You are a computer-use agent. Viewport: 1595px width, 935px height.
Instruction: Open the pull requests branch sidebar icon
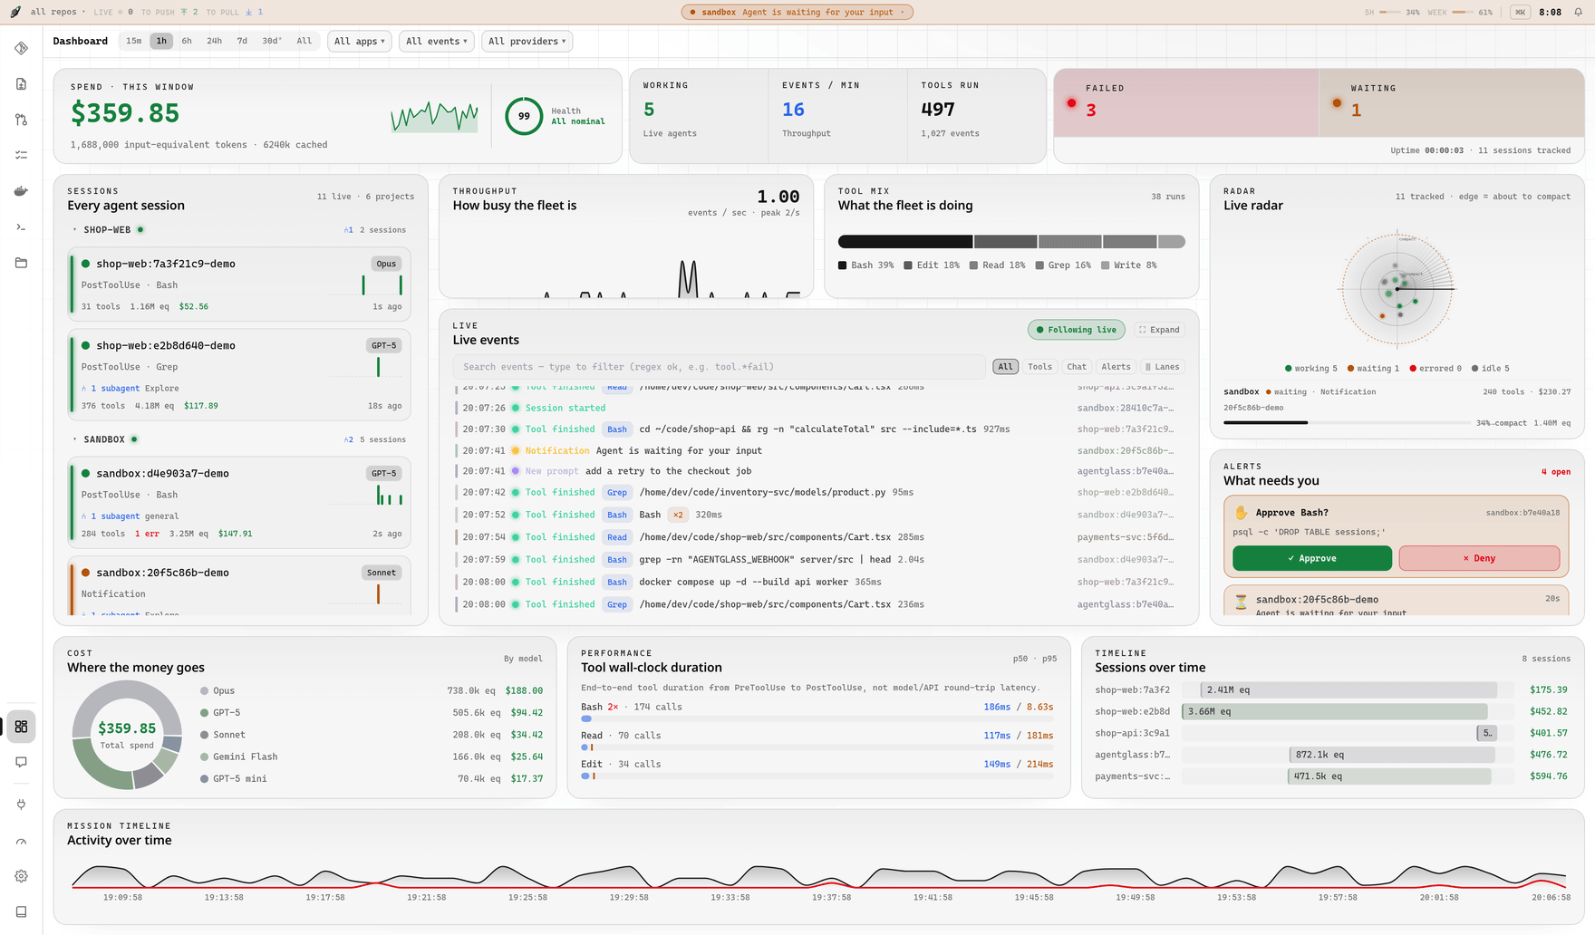pyautogui.click(x=21, y=120)
